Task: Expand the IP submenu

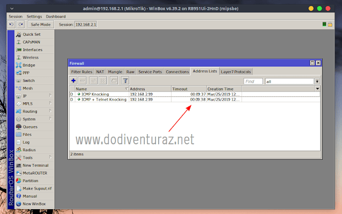Action: 50,96
